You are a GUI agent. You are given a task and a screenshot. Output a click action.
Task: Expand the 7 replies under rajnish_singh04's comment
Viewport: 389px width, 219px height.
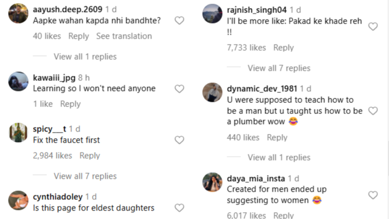279,68
